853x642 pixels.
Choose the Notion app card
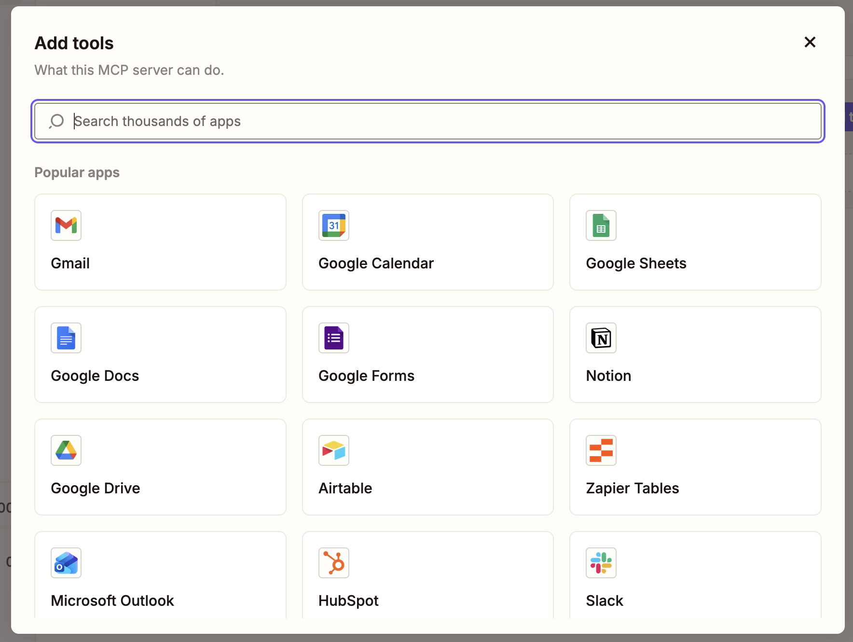tap(695, 355)
